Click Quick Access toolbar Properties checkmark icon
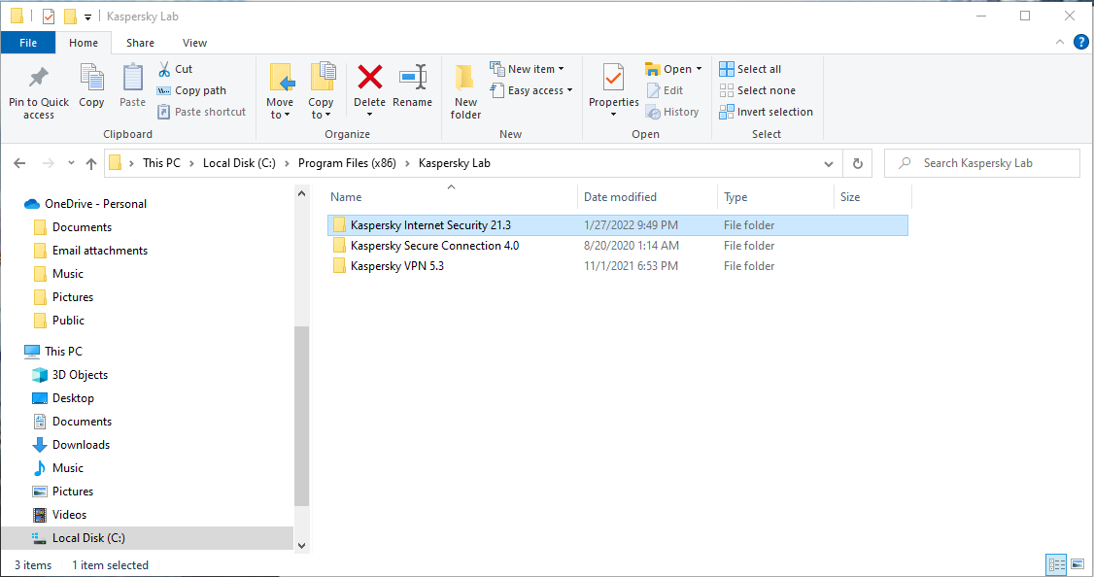 click(49, 16)
